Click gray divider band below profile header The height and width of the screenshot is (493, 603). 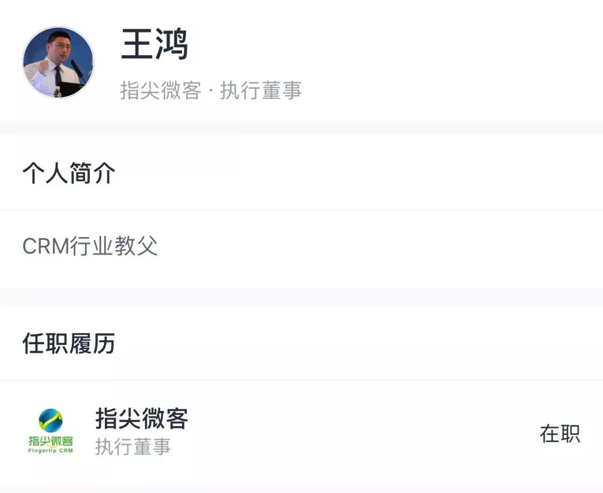tap(301, 127)
